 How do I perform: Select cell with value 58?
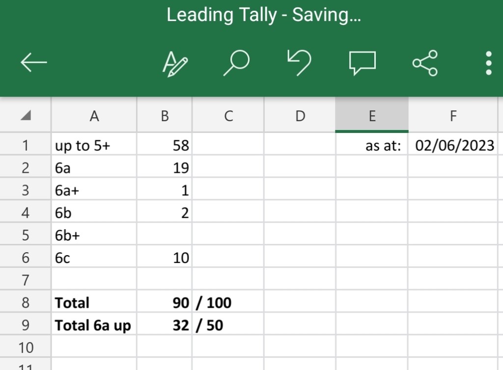pos(165,145)
